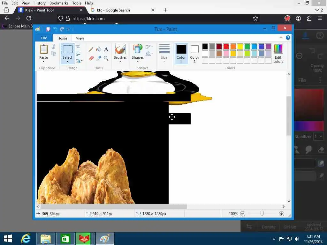
Task: Click the Resize icon in Image group
Action: point(78,54)
